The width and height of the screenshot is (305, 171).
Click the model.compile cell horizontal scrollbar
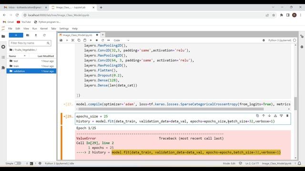(x=171, y=109)
